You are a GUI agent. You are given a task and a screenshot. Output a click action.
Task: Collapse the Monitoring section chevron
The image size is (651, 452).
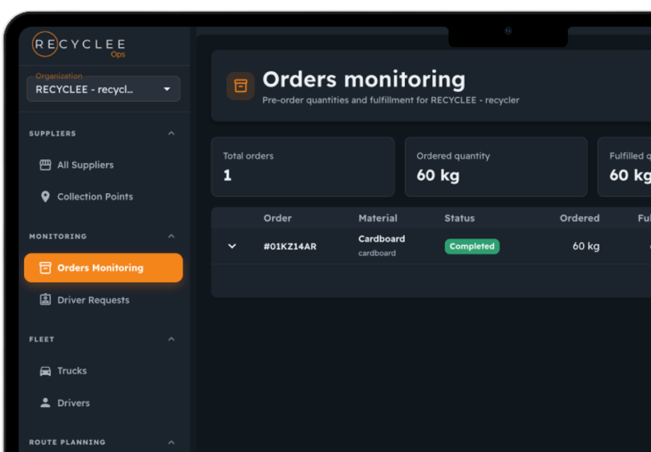[171, 236]
